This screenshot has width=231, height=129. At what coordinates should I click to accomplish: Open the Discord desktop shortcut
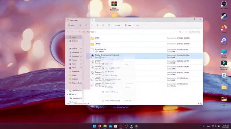coord(224,40)
